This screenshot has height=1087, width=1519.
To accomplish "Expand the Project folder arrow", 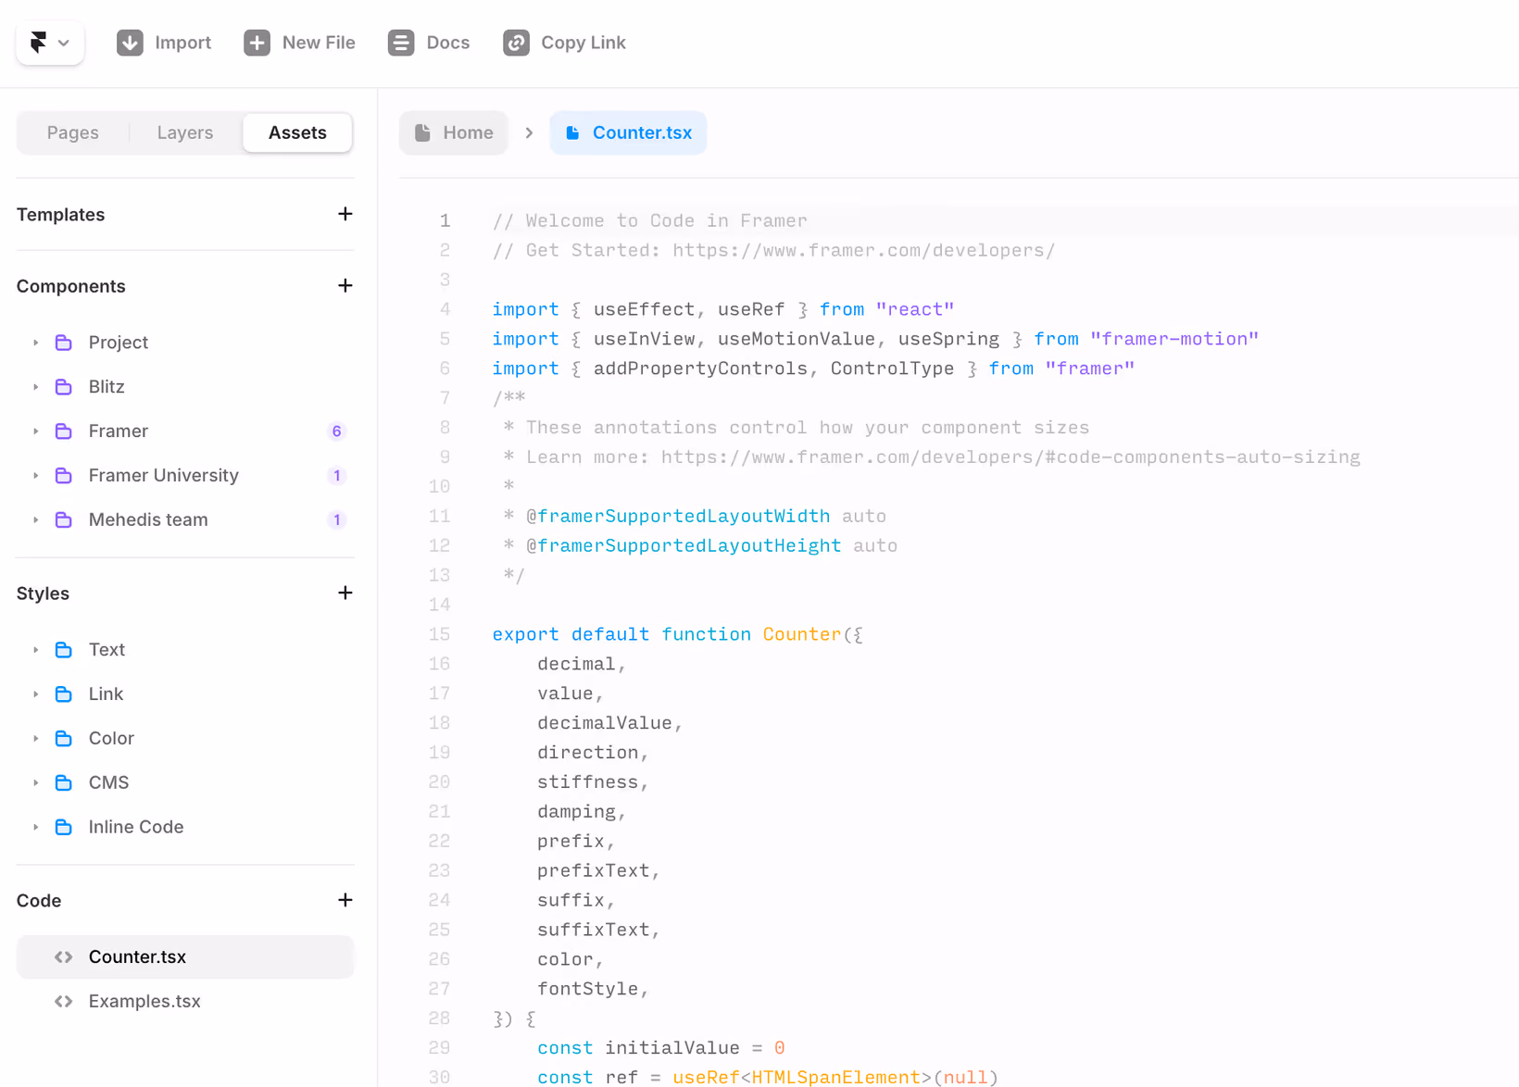I will pos(36,343).
